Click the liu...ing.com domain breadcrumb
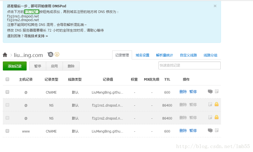 tap(28, 55)
